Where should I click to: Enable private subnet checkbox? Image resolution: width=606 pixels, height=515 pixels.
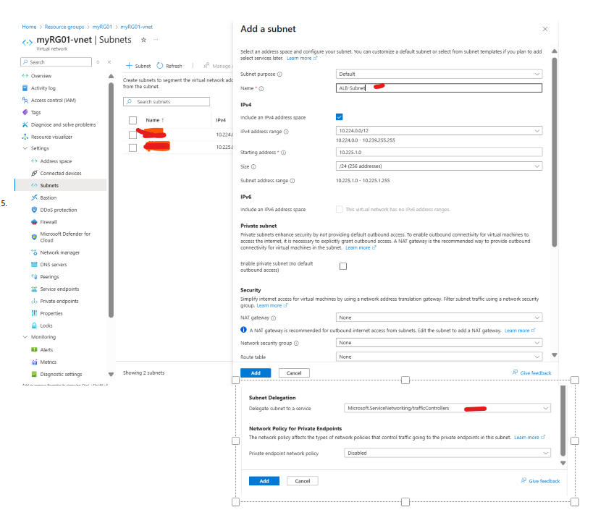[343, 266]
